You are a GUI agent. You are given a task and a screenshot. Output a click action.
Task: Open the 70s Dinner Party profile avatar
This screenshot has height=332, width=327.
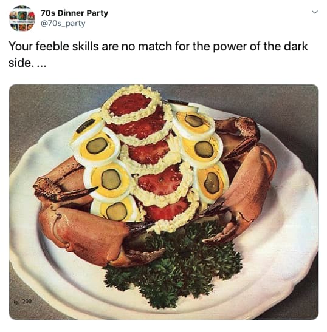[x=22, y=18]
